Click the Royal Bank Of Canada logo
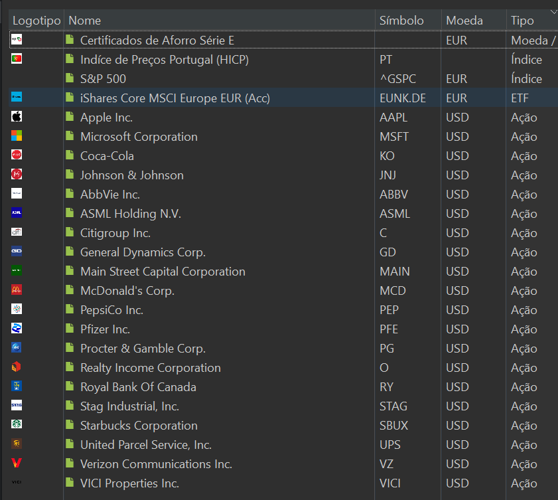The image size is (558, 500). [17, 386]
